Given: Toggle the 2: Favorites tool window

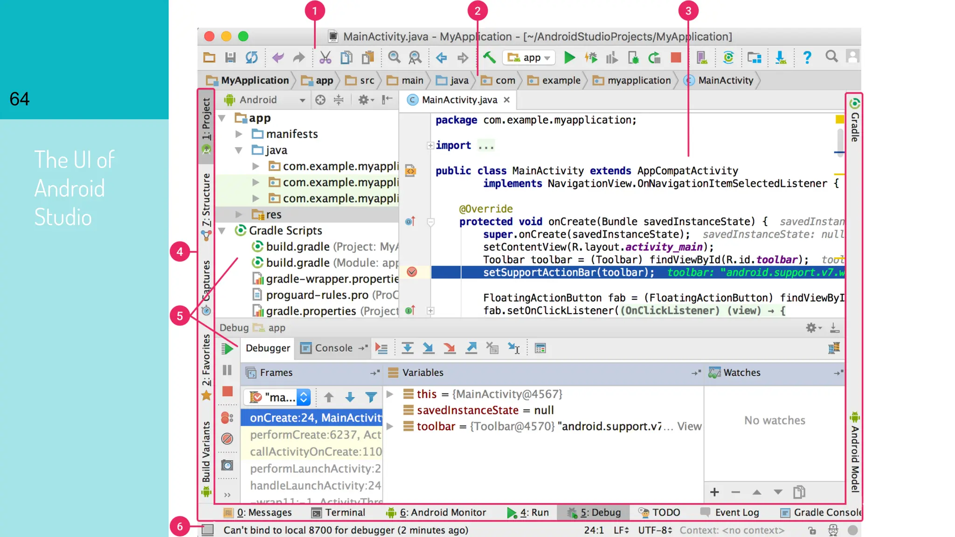Looking at the screenshot, I should coord(206,367).
